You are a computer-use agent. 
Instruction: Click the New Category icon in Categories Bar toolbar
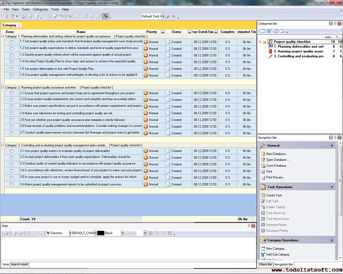point(263,31)
